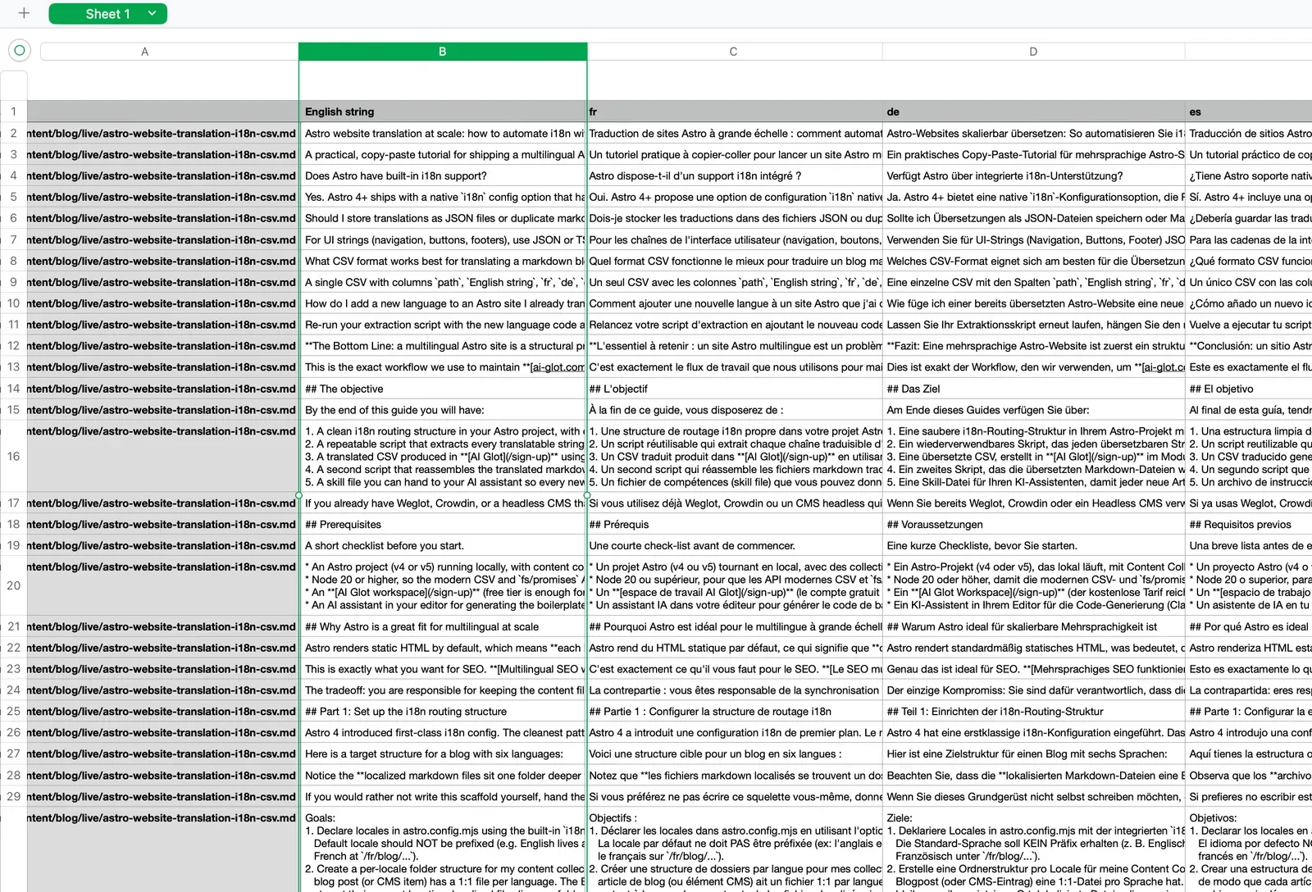Select cell 'Une courte check-list avant de commencer.'

tap(735, 545)
